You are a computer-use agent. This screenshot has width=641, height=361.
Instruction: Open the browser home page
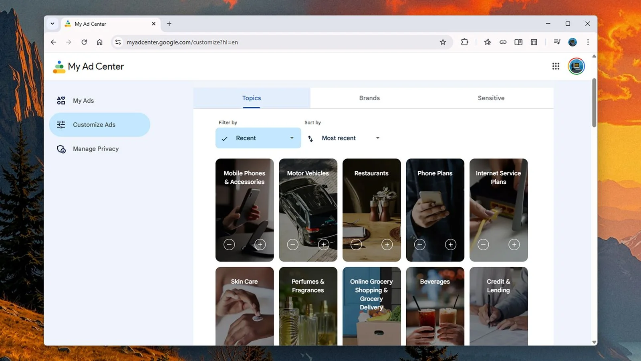tap(100, 42)
